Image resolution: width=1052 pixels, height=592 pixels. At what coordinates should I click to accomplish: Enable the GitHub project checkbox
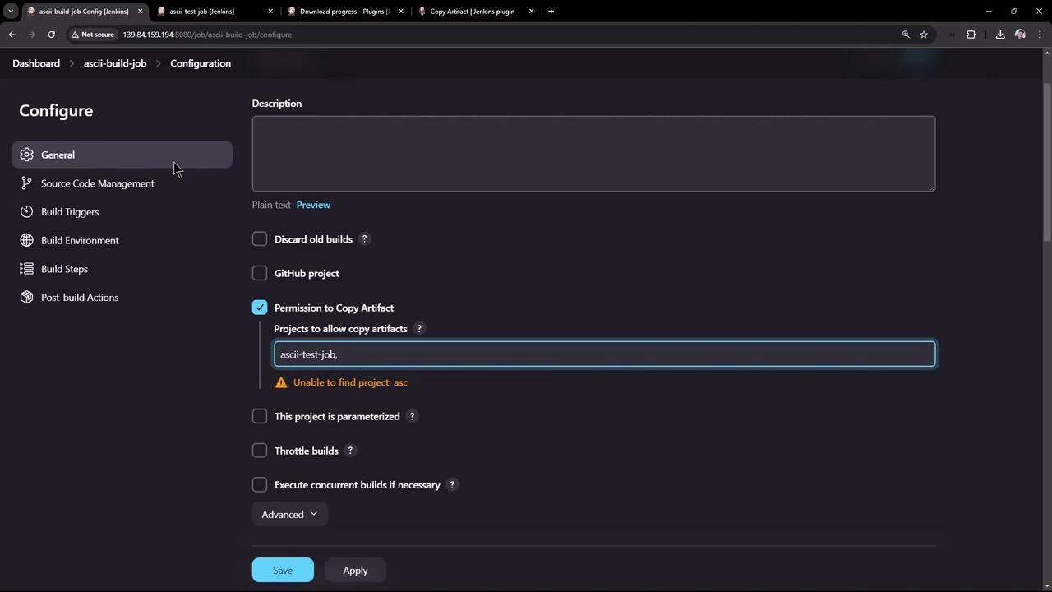pos(260,273)
